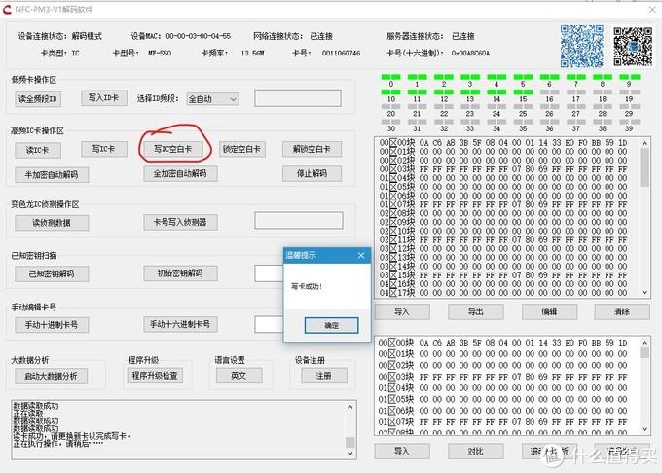This screenshot has height=473, width=662.
Task: Click the 初始密钥解码 button
Action: click(x=180, y=273)
